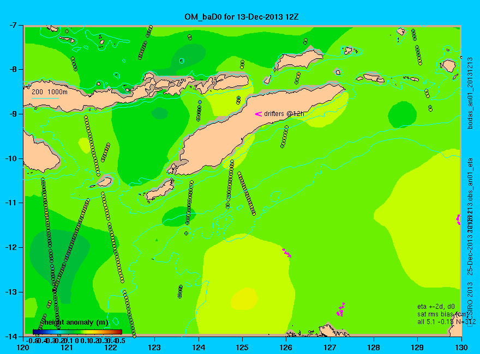Click the x-axis tick label 124
480x354 pixels.
point(199,347)
